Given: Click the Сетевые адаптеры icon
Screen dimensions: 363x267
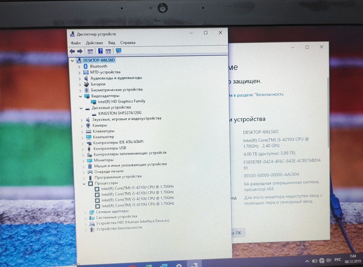Looking at the screenshot, I should 92,212.
